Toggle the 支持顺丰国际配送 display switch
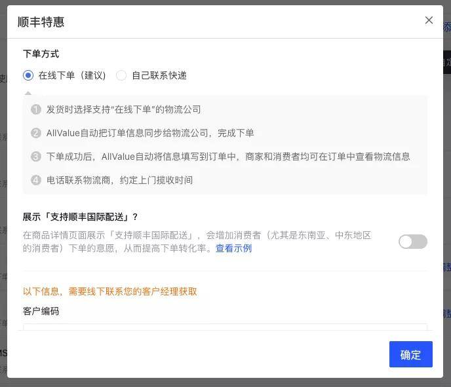Screen dimensions: 451x387 coord(413,242)
